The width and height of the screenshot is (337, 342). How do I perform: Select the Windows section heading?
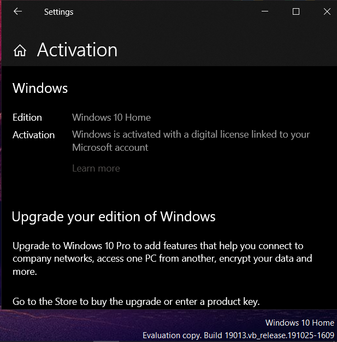click(x=40, y=88)
